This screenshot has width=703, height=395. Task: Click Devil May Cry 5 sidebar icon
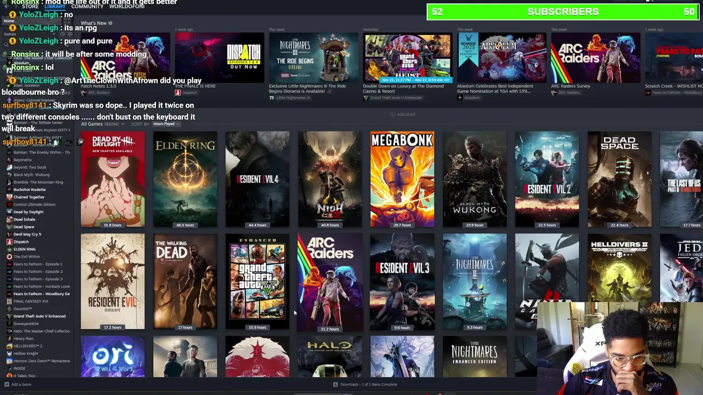coord(9,234)
